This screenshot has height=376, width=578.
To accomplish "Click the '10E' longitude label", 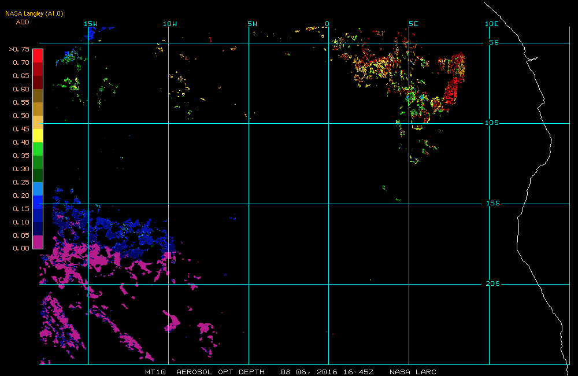I will 492,24.
